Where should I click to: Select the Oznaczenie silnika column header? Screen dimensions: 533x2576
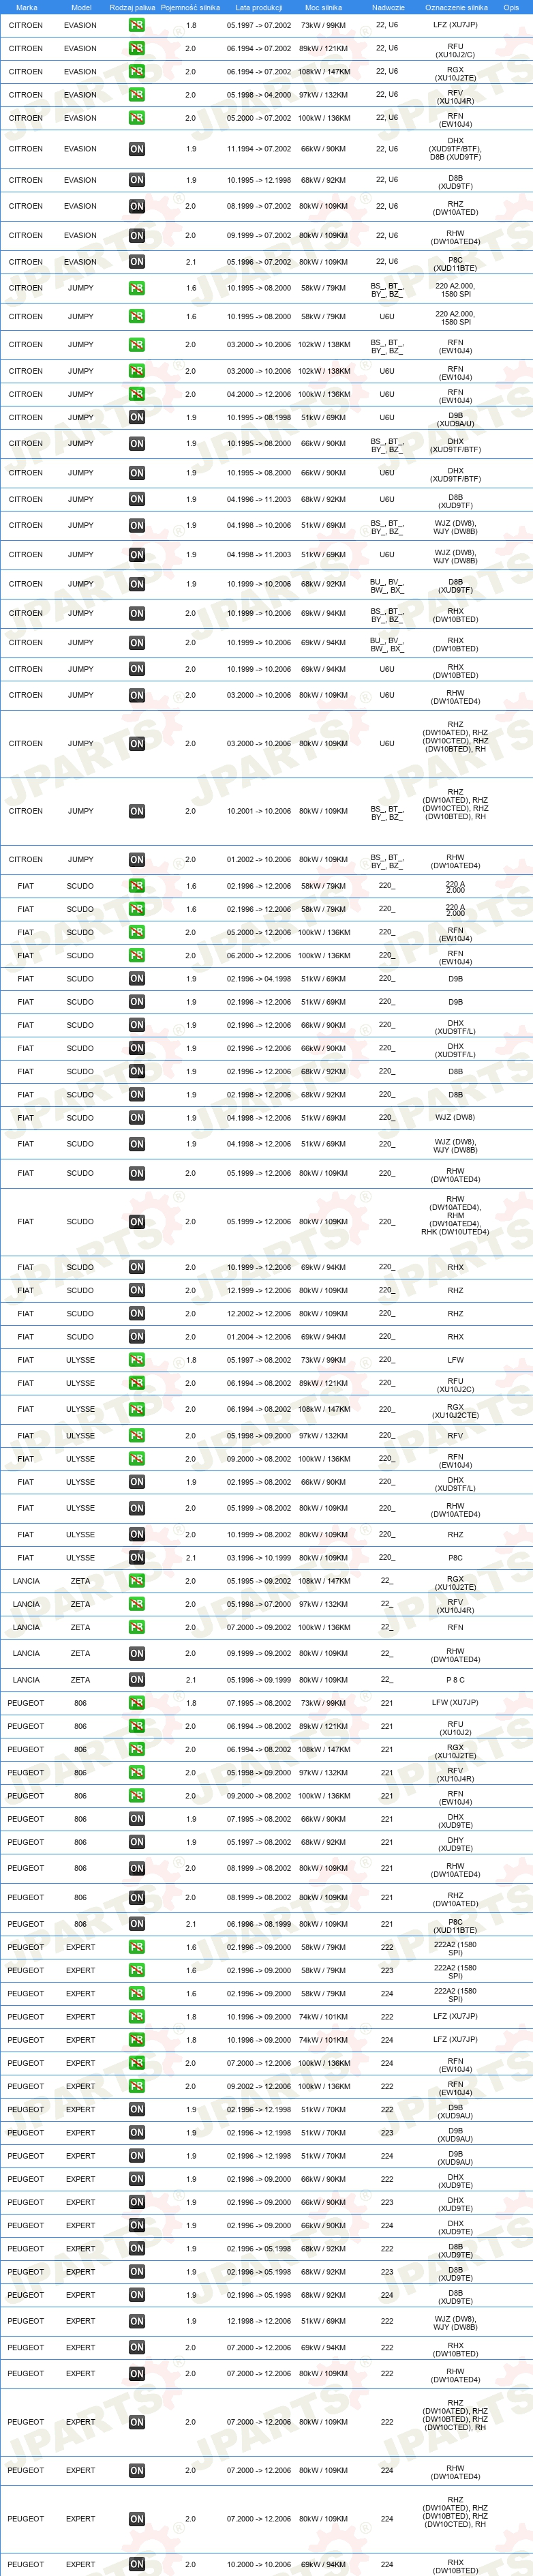[x=456, y=7]
